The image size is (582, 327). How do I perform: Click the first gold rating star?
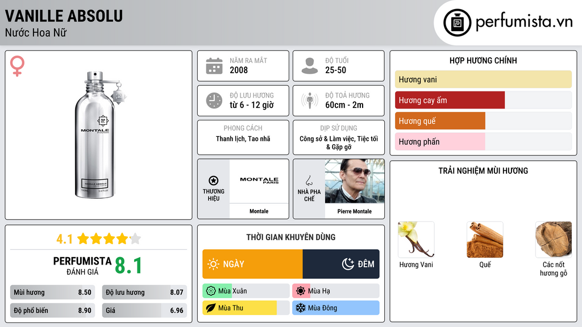point(83,238)
